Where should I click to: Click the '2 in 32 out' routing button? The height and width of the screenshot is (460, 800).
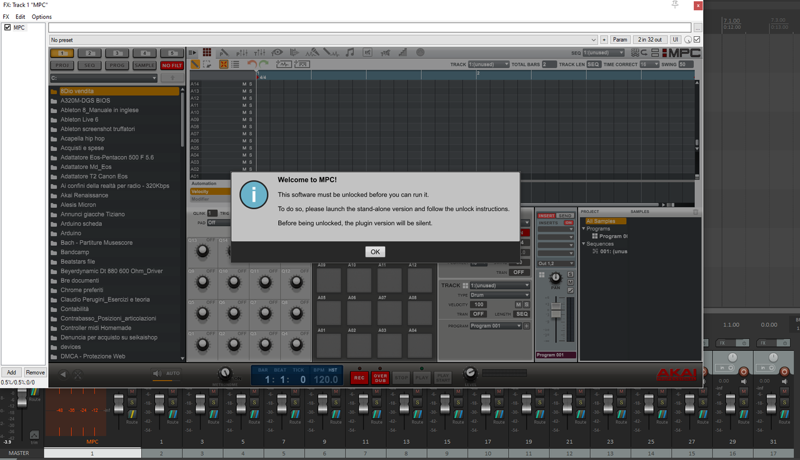tap(650, 40)
